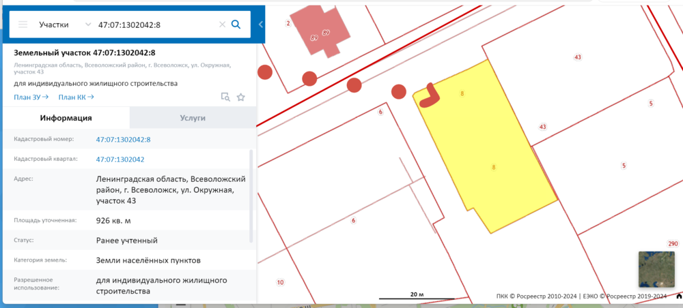Open the План КК link

(x=76, y=97)
